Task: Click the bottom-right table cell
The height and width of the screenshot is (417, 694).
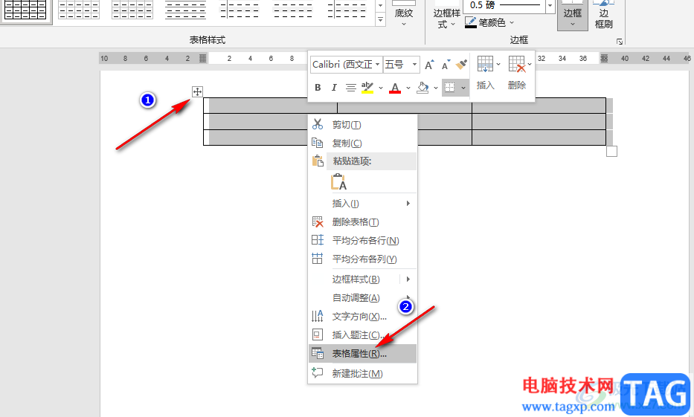Action: [x=539, y=138]
